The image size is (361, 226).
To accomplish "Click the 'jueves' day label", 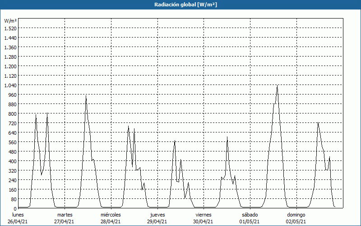I will 157,215.
